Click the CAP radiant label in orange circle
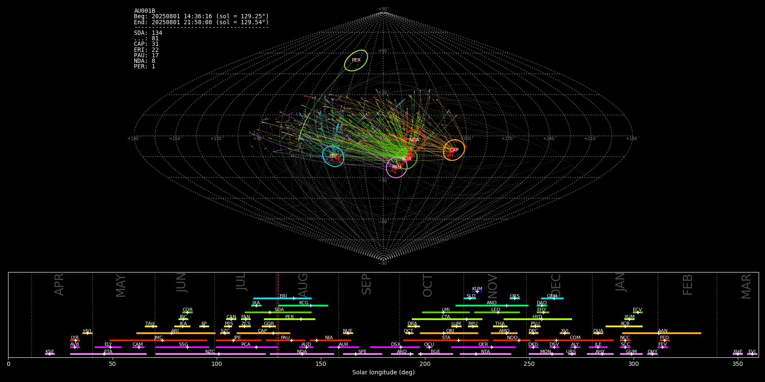This screenshot has height=382, width=765. (454, 150)
